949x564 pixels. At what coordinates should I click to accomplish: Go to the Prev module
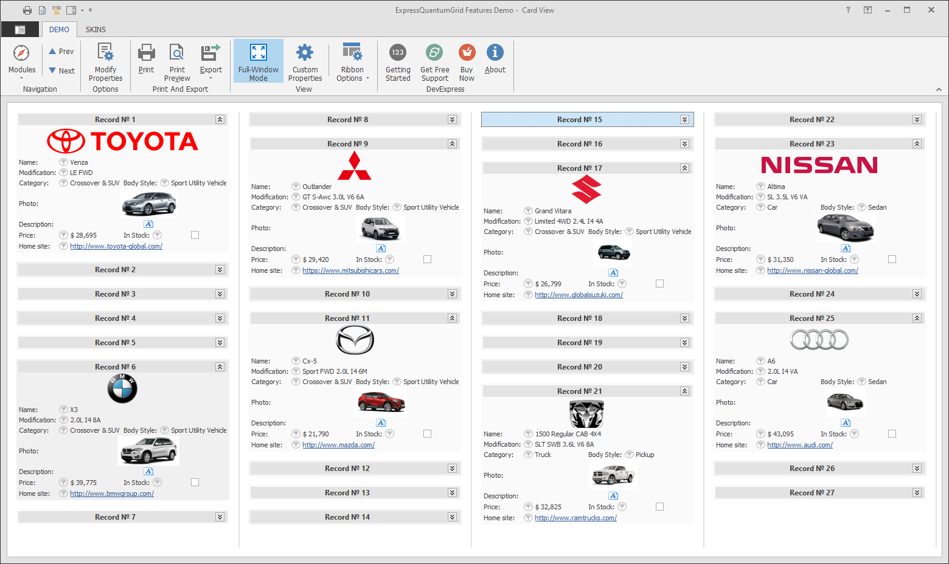[x=61, y=52]
